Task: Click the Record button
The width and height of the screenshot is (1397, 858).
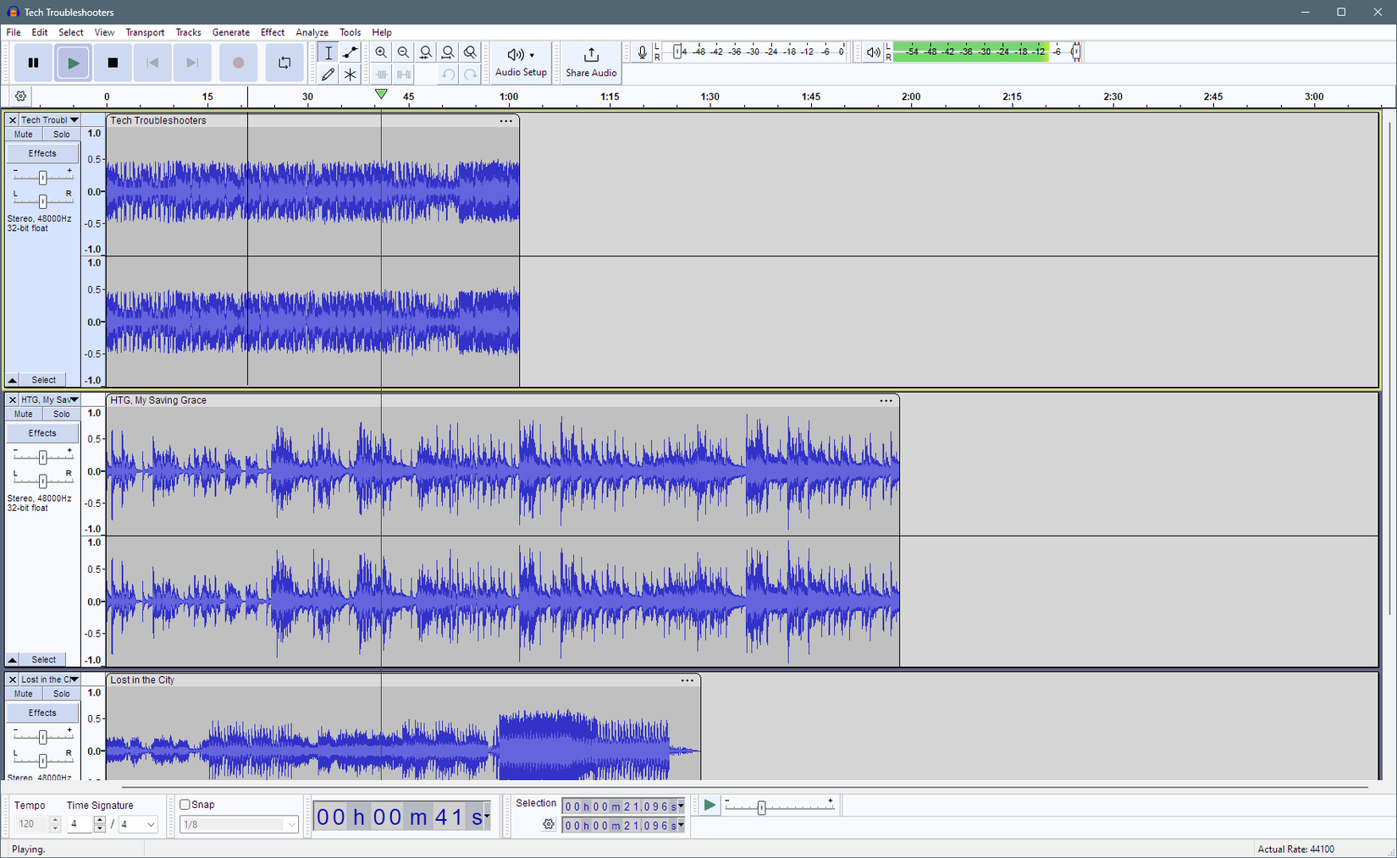Action: [239, 63]
